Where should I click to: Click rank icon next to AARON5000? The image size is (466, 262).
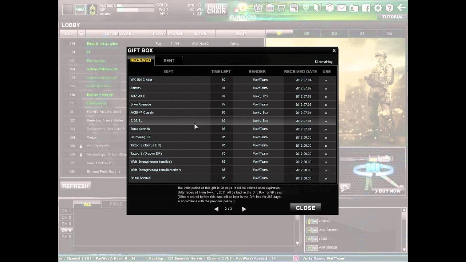(309, 248)
